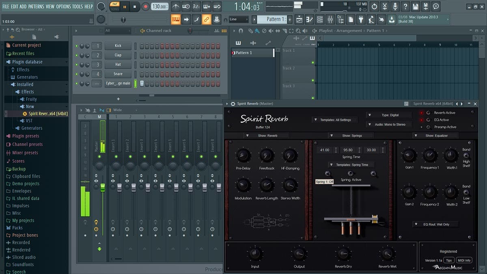This screenshot has width=487, height=274.
Task: Click the Master mixer volume fader
Action: pos(103,187)
